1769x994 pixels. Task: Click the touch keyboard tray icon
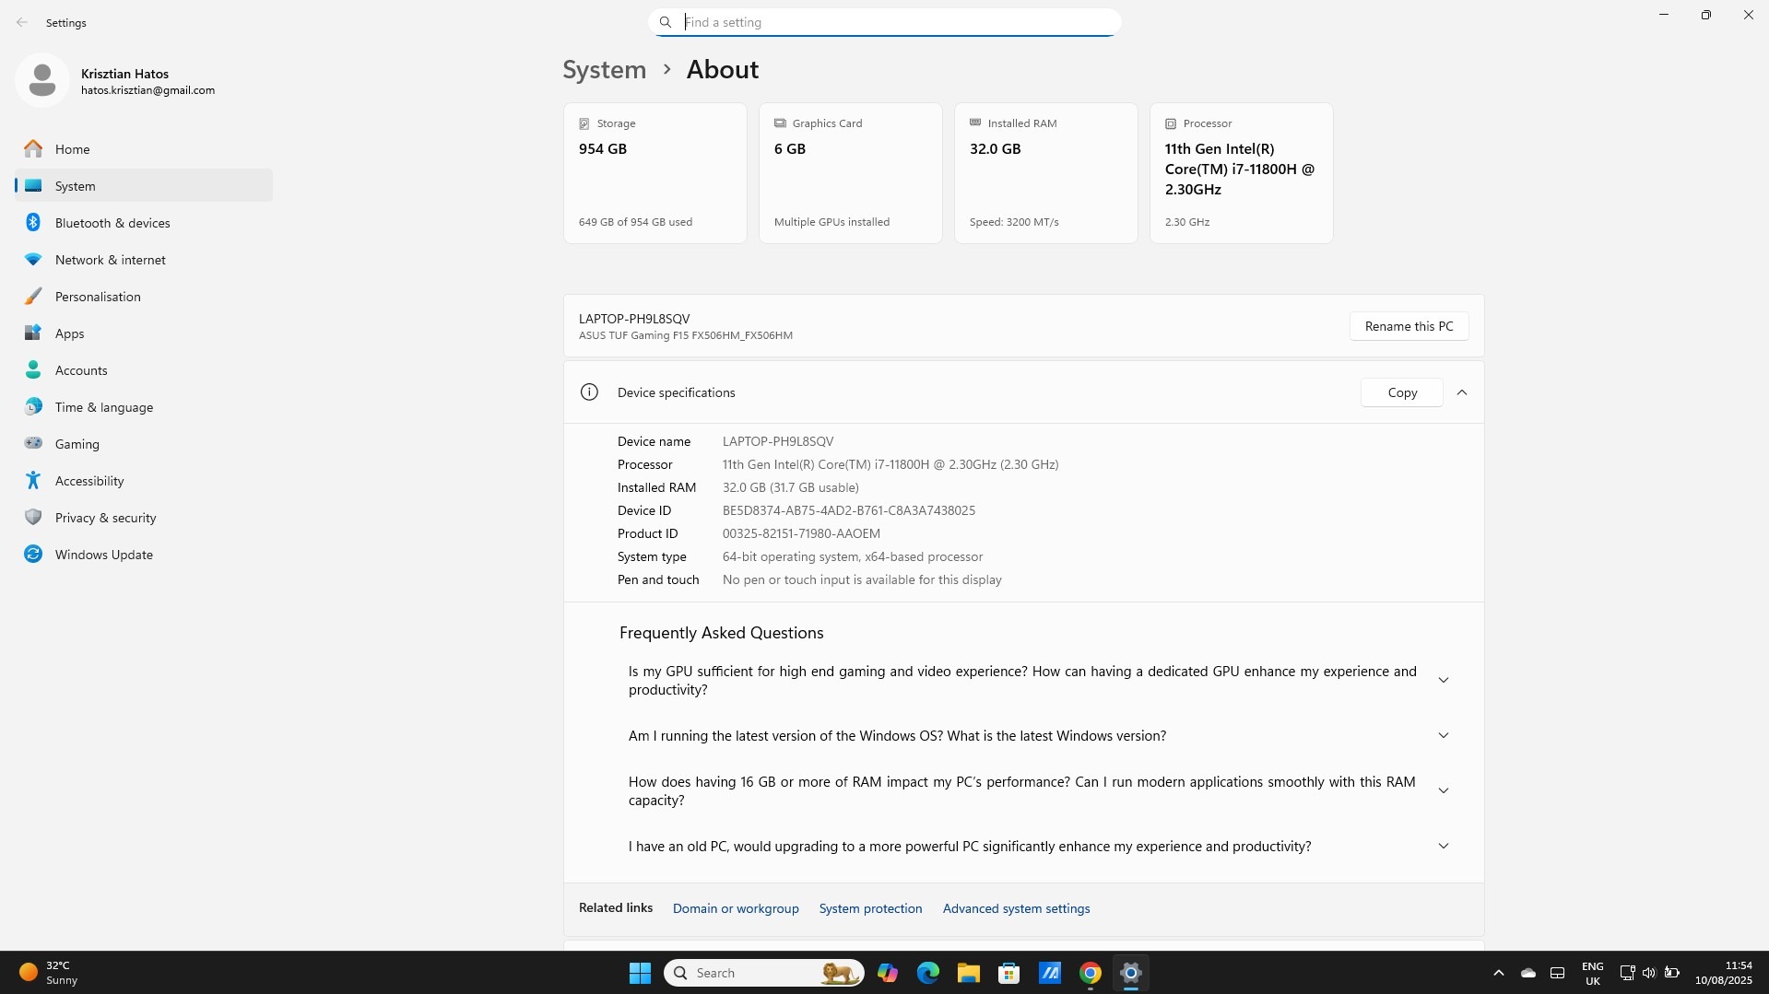pos(1557,973)
